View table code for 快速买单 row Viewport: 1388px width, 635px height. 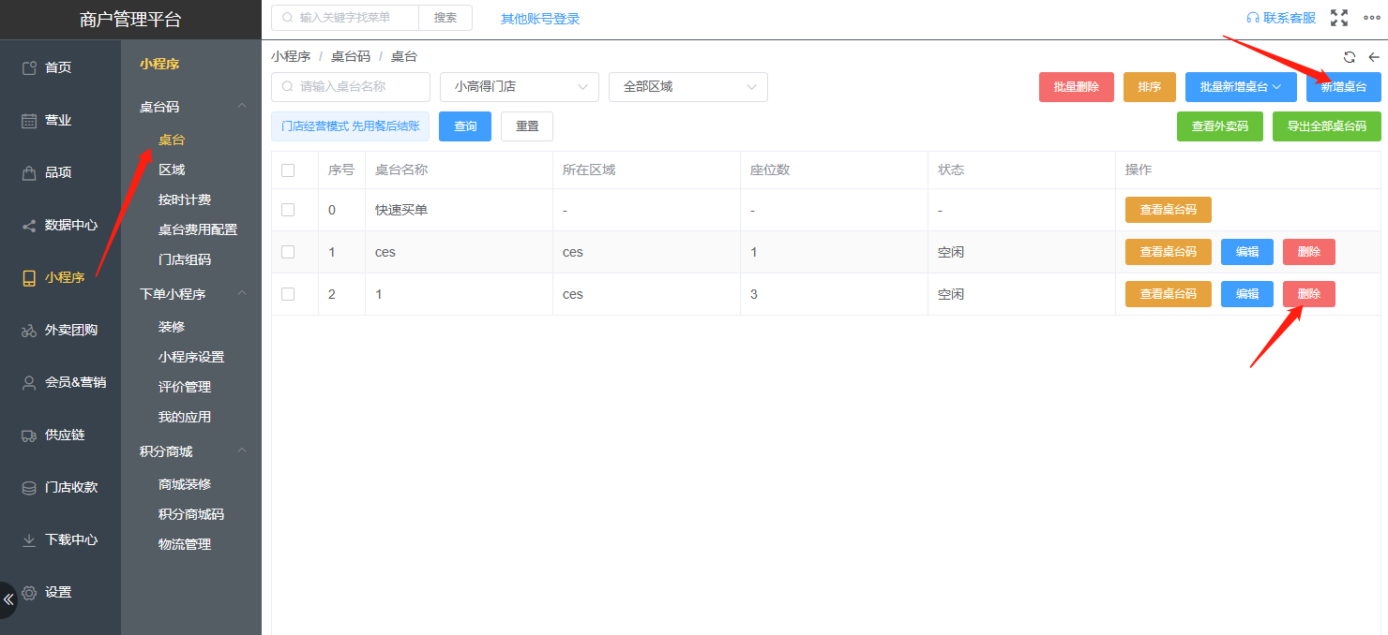(x=1169, y=210)
